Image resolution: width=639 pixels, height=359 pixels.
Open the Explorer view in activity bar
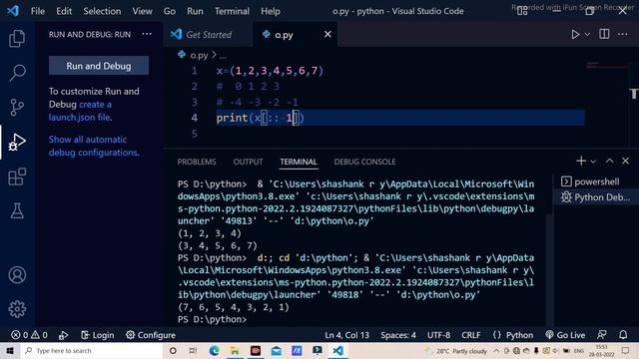tap(17, 38)
